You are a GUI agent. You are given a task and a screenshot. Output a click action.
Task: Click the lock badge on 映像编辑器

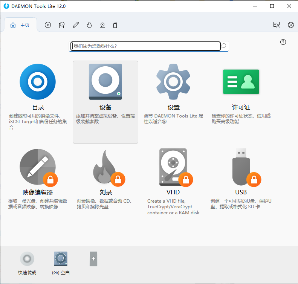pos(50,180)
